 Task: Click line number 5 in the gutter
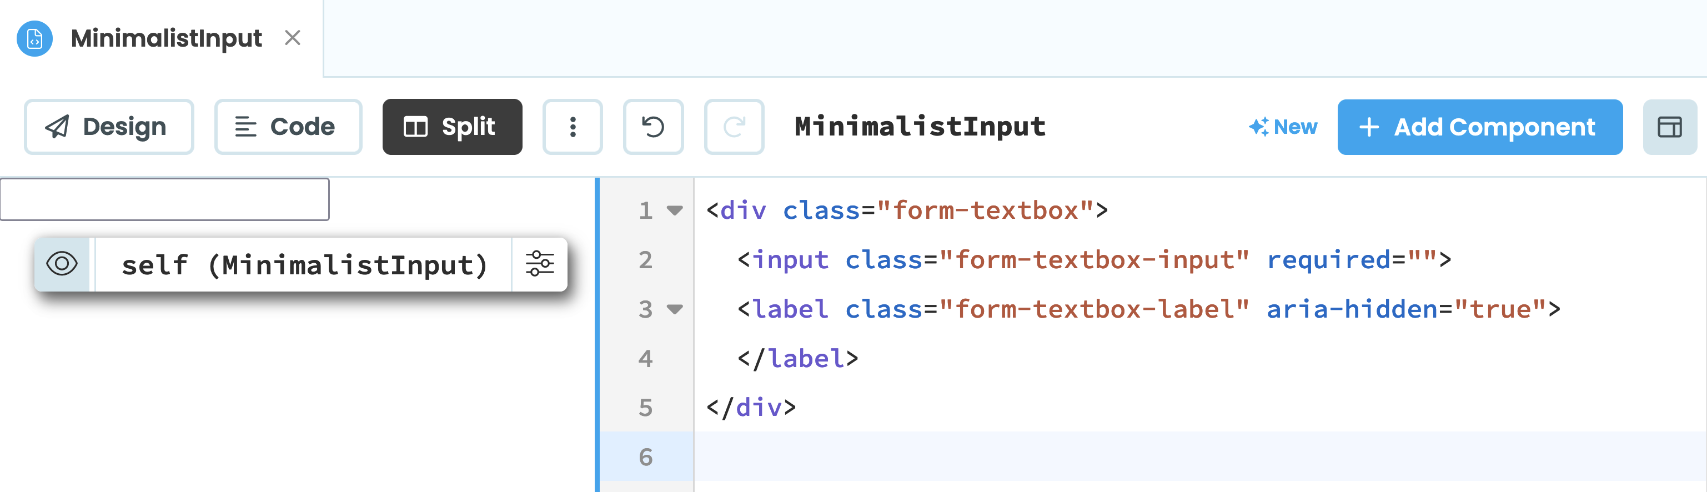point(645,408)
